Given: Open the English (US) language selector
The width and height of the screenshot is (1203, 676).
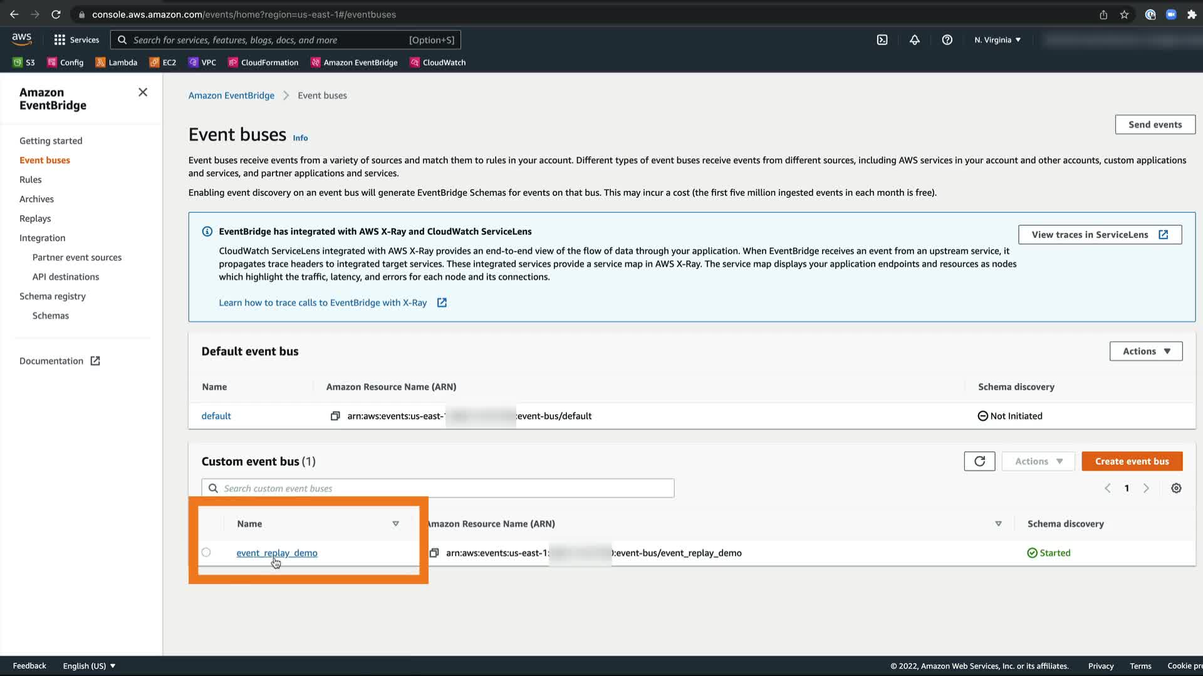Looking at the screenshot, I should [x=89, y=666].
